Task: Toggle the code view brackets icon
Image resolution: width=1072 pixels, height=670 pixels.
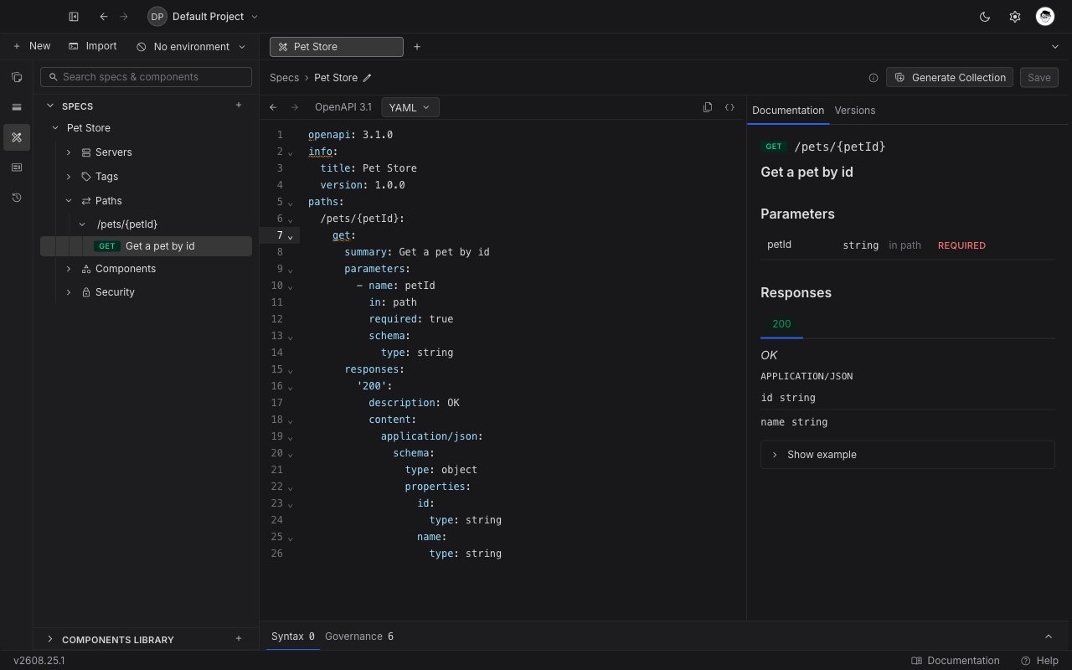Action: tap(729, 107)
